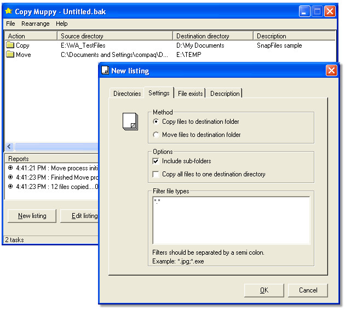The height and width of the screenshot is (310, 345).
Task: Switch to the File exists tab
Action: 191,94
